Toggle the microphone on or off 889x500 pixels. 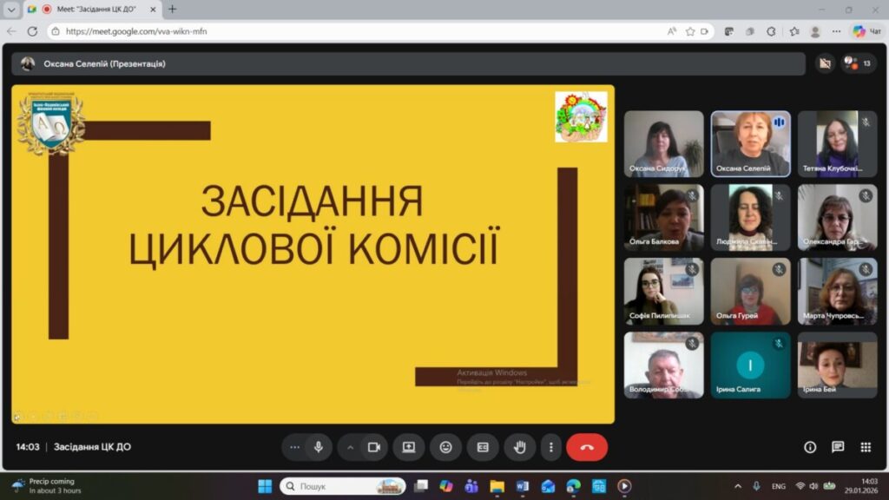click(x=319, y=447)
